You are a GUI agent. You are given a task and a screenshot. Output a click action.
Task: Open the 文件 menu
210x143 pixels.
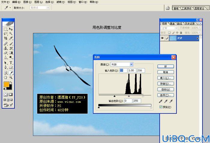click(5, 2)
